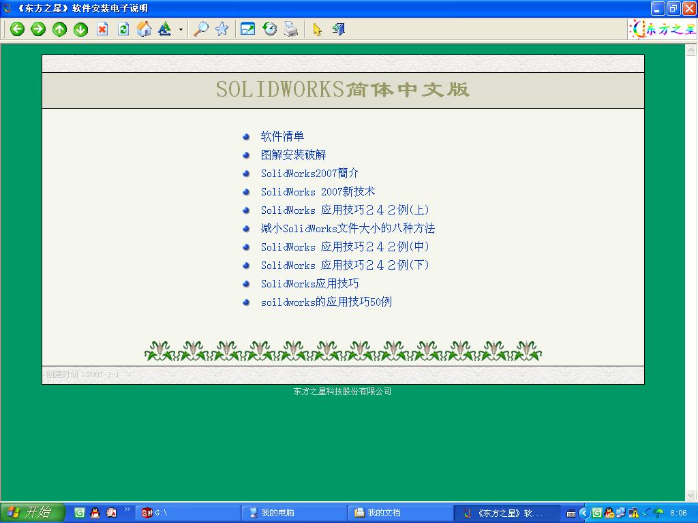Open the 图解安装破解 link

coord(293,155)
